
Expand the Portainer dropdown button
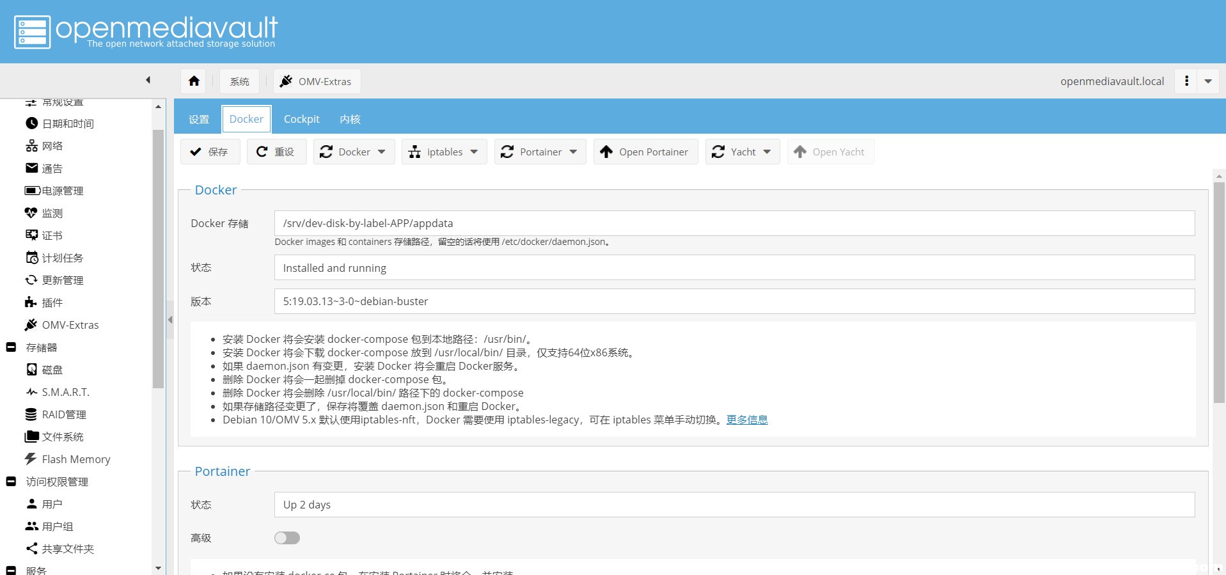coord(540,152)
